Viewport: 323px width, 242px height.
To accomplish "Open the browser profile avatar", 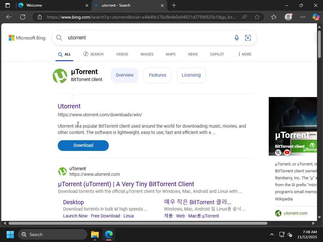I will click(x=288, y=17).
